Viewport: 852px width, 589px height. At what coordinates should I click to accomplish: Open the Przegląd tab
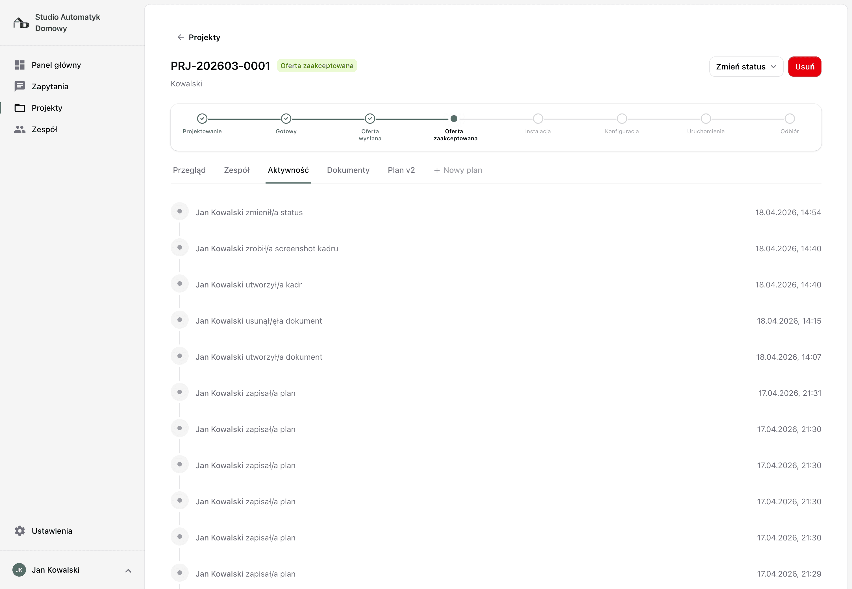(x=189, y=170)
